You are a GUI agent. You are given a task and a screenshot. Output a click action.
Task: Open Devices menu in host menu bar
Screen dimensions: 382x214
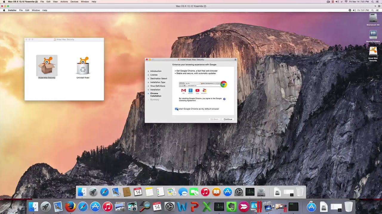click(x=74, y=1)
